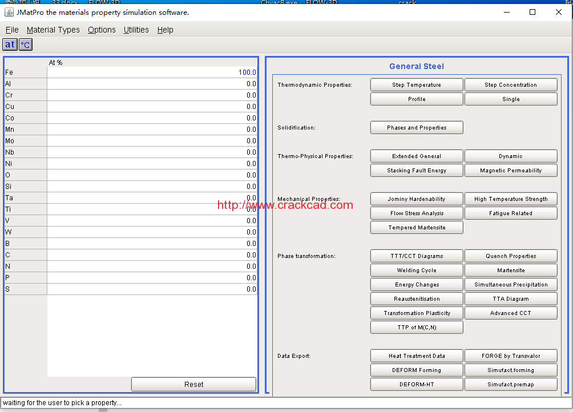The image size is (573, 412).
Task: Click the Single calculation button
Action: pyautogui.click(x=511, y=99)
